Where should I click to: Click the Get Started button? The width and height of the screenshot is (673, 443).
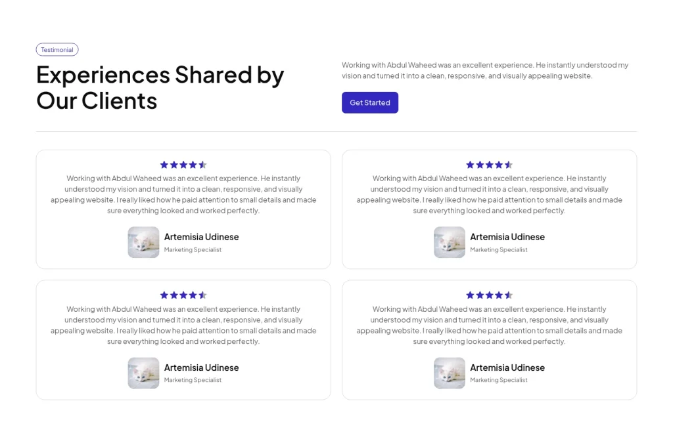pyautogui.click(x=369, y=102)
